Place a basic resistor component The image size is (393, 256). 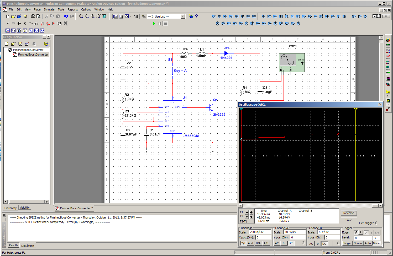[x=13, y=23]
